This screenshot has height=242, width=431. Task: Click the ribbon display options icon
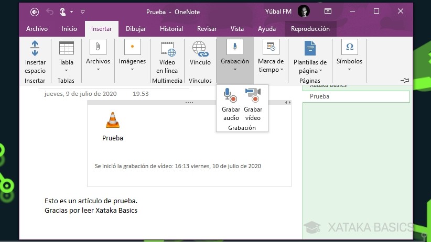(328, 12)
